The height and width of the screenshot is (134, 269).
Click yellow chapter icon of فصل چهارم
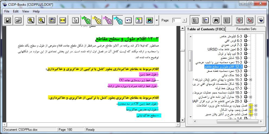pyautogui.click(x=251, y=106)
